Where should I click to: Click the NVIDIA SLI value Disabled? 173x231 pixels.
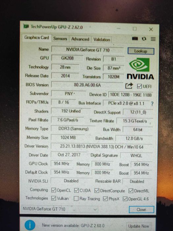(71, 181)
